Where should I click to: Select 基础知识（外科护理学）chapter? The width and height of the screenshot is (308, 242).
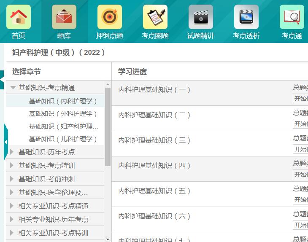[63, 114]
